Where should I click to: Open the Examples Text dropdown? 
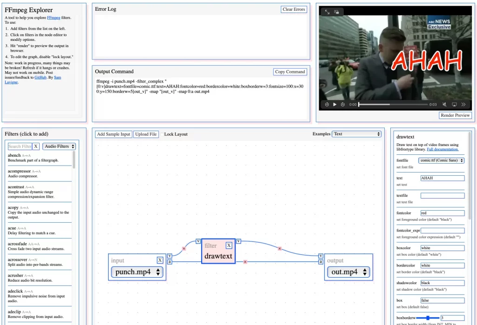[356, 134]
